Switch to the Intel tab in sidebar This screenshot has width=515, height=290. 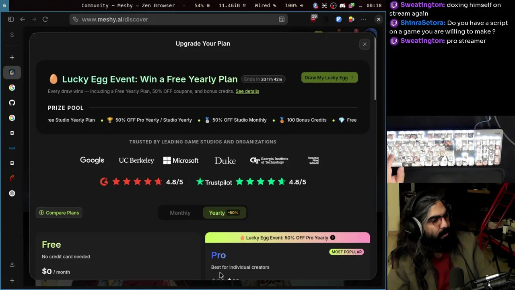tap(12, 148)
